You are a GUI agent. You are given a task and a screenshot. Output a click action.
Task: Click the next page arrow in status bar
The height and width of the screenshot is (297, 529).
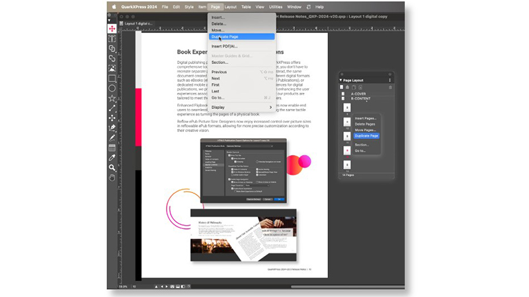[167, 286]
